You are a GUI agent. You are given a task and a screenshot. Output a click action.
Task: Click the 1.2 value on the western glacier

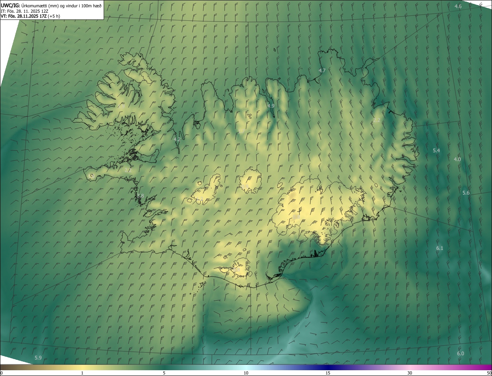pos(199,199)
